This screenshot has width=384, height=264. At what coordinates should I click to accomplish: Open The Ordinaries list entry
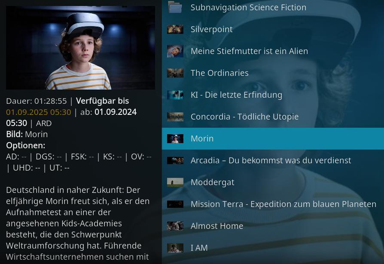[273, 73]
